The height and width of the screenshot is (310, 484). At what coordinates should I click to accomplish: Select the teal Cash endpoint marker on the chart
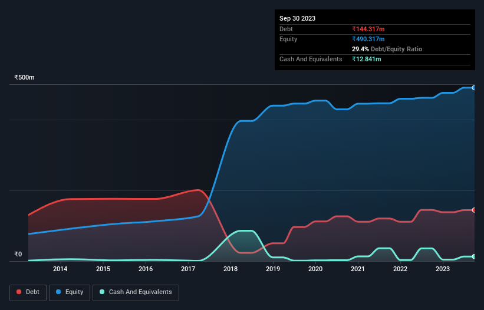[x=474, y=256]
